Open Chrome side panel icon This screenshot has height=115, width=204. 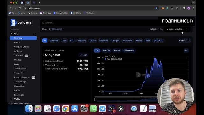coord(184,8)
